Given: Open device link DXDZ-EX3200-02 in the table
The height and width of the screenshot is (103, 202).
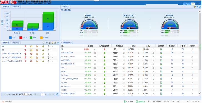Looking at the screenshot, I should coord(68,57).
